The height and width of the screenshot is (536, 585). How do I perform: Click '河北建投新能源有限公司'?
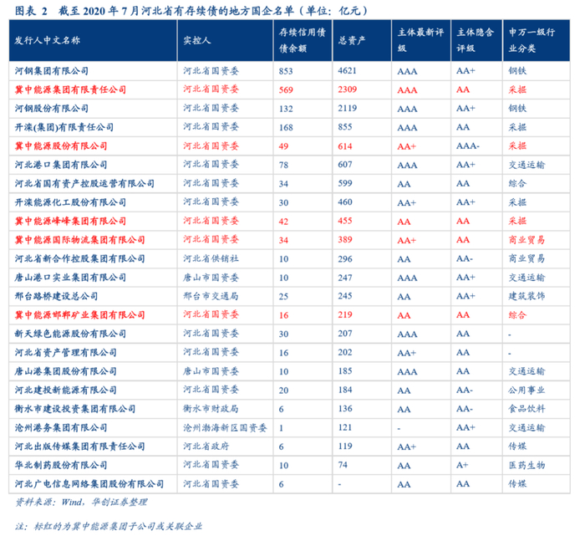(x=66, y=390)
